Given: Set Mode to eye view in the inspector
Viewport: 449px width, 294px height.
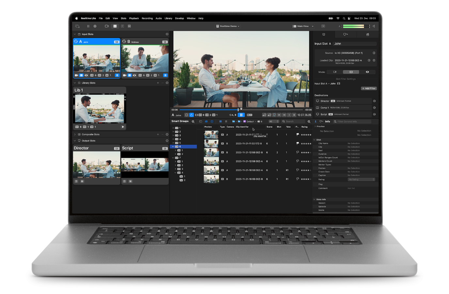Looking at the screenshot, I should click(367, 72).
